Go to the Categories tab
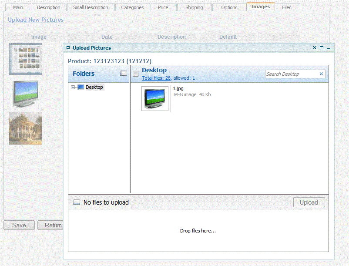 point(133,7)
